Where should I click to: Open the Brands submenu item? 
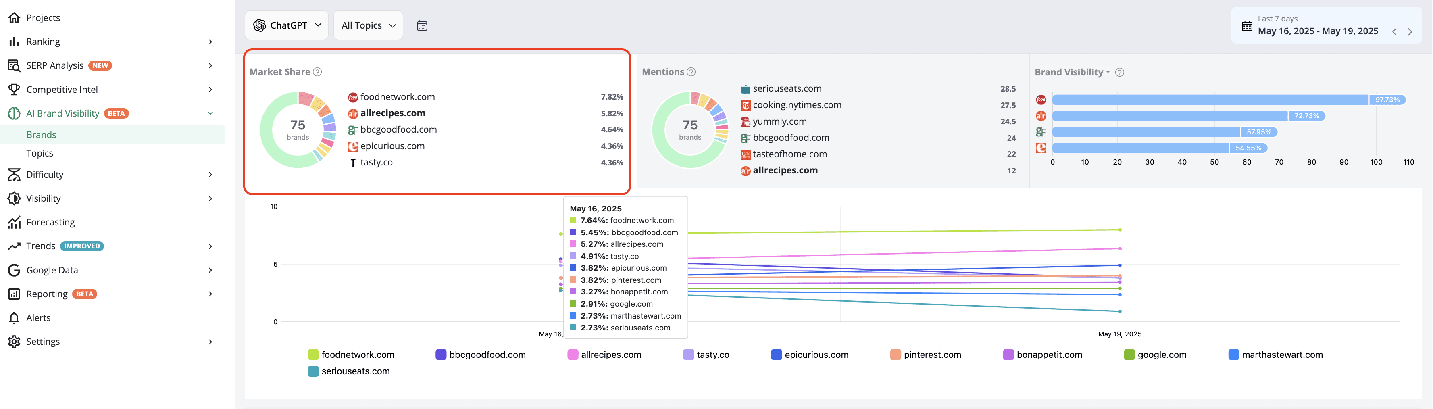click(x=113, y=135)
